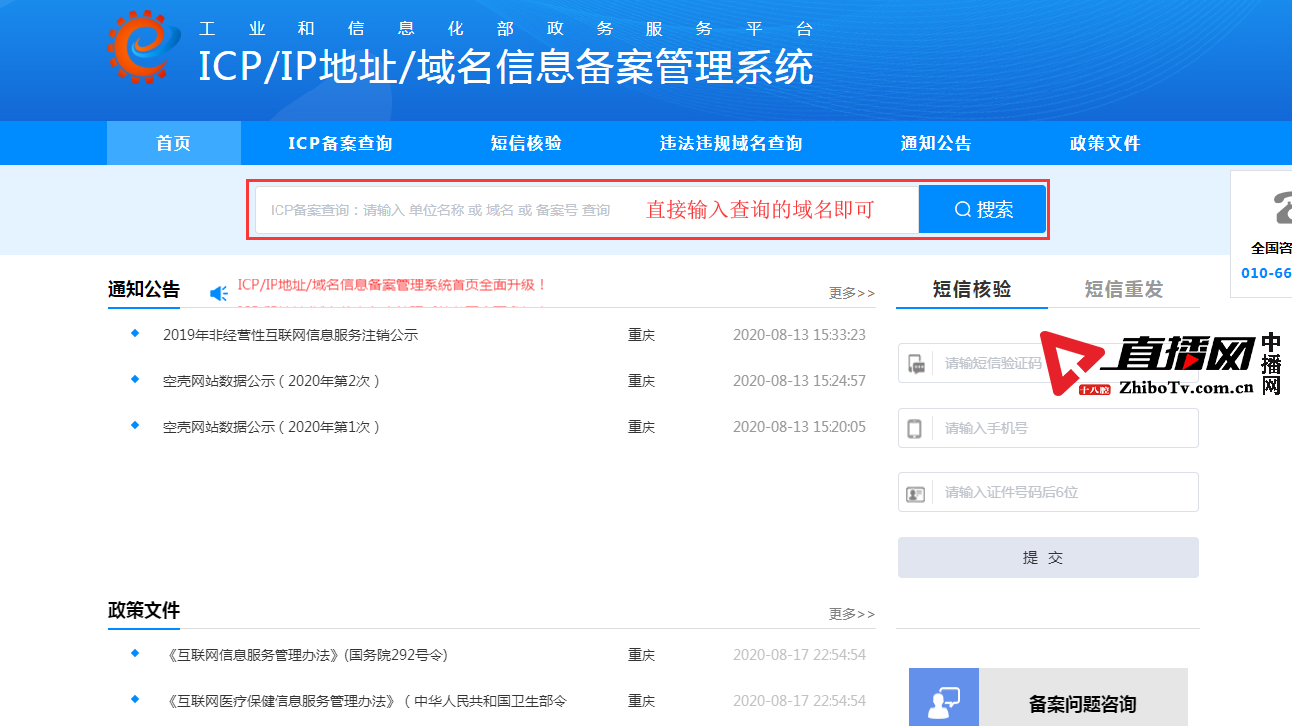
Task: Open the 违法违规域名查询 menu item
Action: coord(731,142)
